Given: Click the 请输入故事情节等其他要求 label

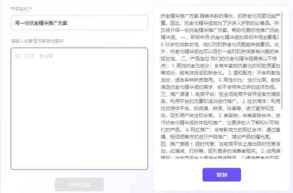Looking at the screenshot, I should tap(37, 41).
